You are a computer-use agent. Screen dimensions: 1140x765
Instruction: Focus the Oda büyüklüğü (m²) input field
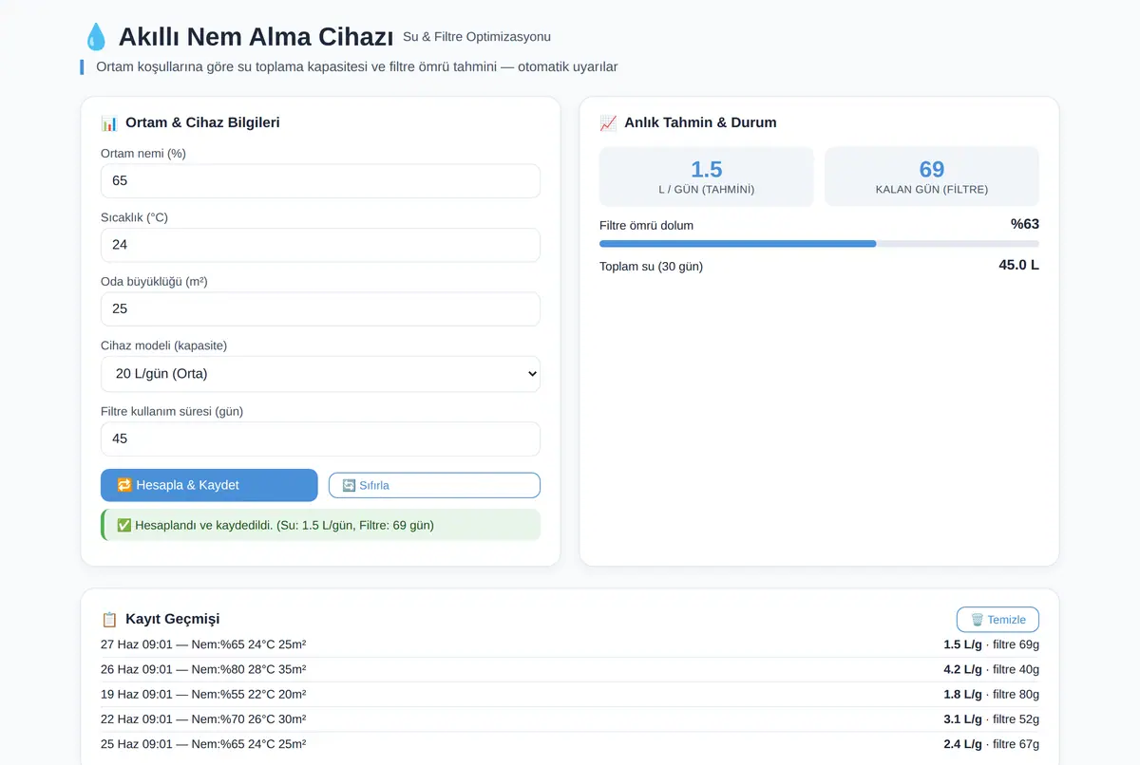coord(320,309)
